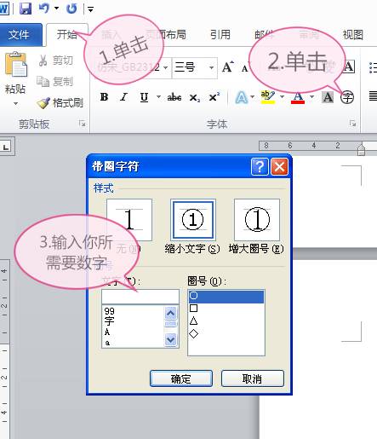This screenshot has width=377, height=439.
Task: Click the tab selector L button on ruler
Action: [6, 147]
